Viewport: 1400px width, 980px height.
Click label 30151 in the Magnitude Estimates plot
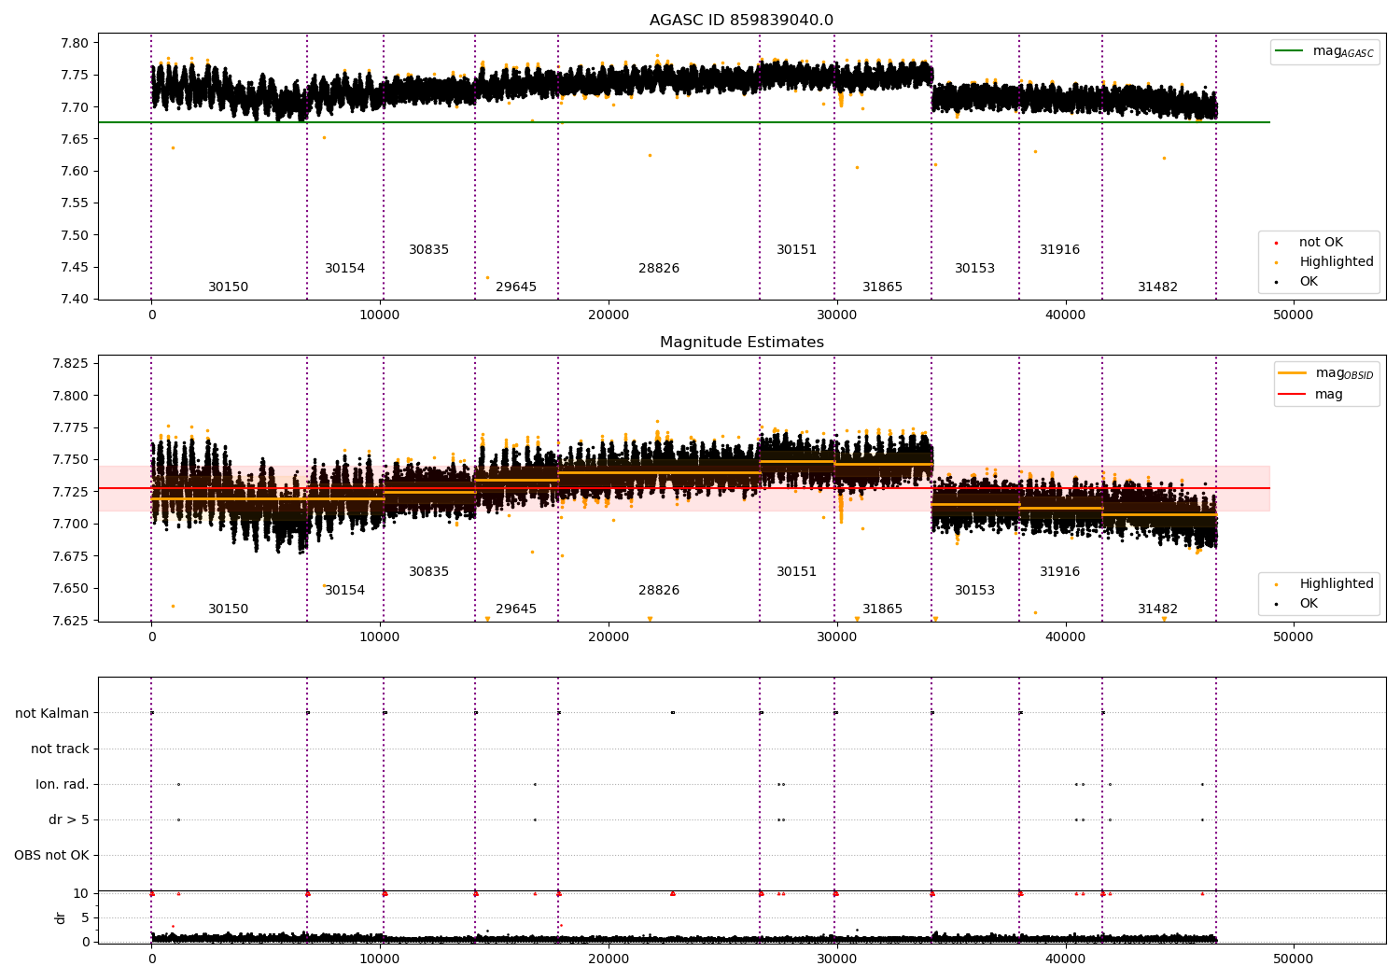point(796,572)
